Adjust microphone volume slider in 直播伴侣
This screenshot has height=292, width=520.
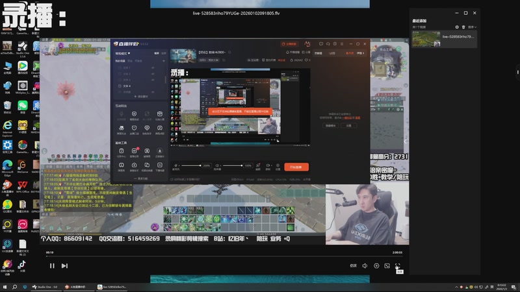point(190,165)
